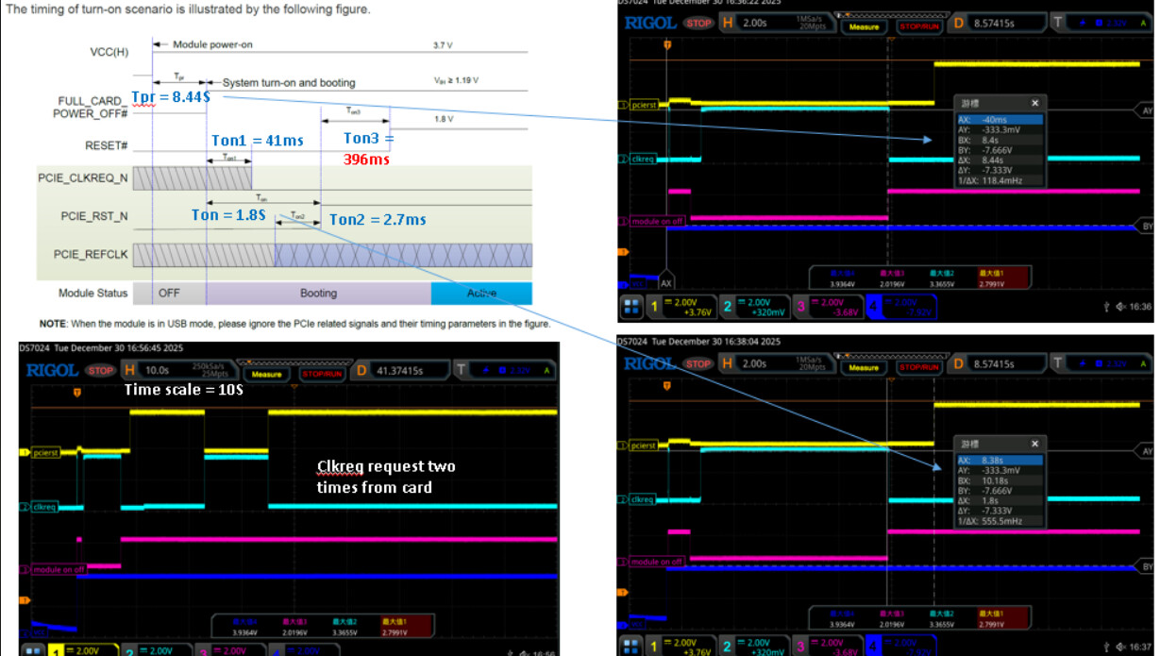Click the trigger T marker in top-right waveform

tap(667, 44)
